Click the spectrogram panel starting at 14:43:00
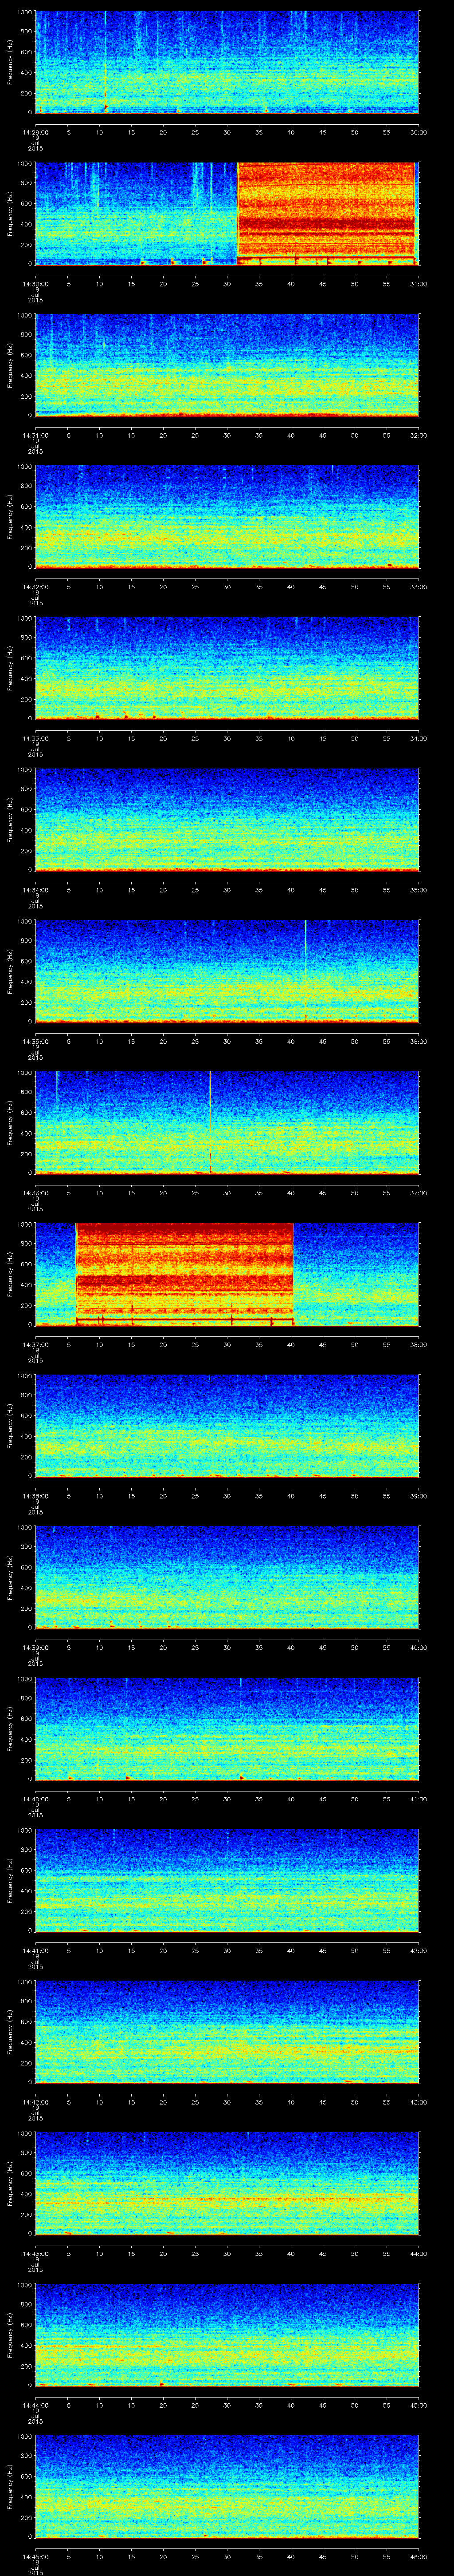The image size is (454, 2576). click(x=227, y=2183)
